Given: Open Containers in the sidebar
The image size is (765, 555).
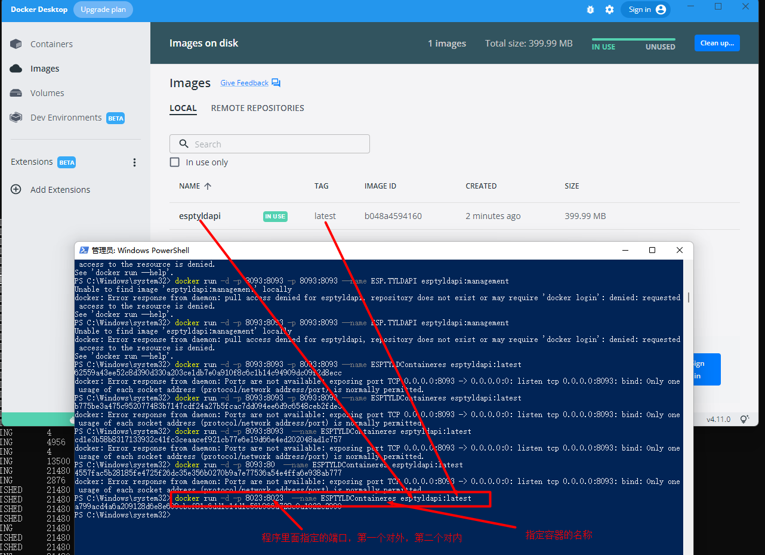Looking at the screenshot, I should tap(52, 44).
